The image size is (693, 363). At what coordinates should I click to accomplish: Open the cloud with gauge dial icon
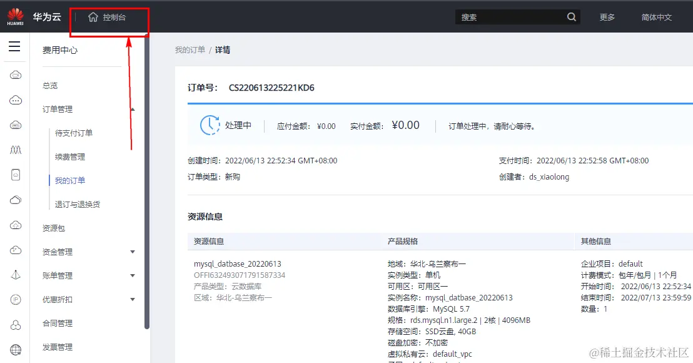click(16, 250)
